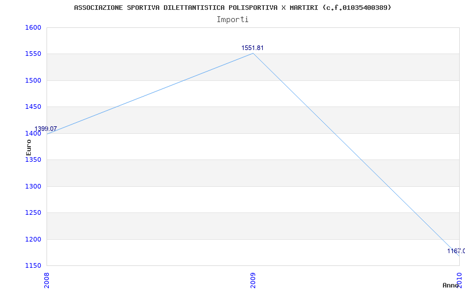The width and height of the screenshot is (465, 291).
Task: Click the 2008 x-axis year label
Action: [46, 281]
